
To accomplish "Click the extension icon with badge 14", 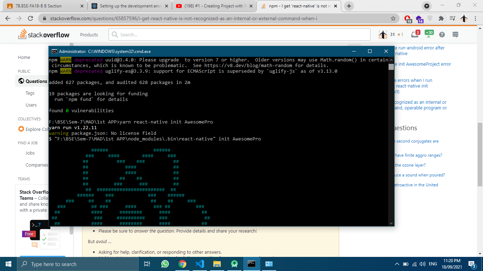I will (x=419, y=18).
